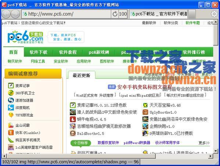Click 软件分类 in the top bar
Viewport: 220px width, 166px height.
(171, 23)
